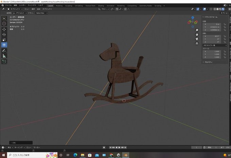Open the グロー transform orientation dropdown

pos(104,9)
